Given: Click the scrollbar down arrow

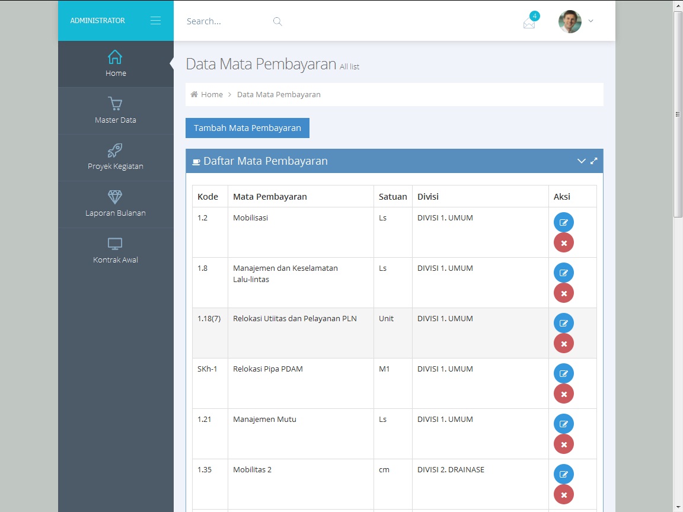Looking at the screenshot, I should [678, 508].
